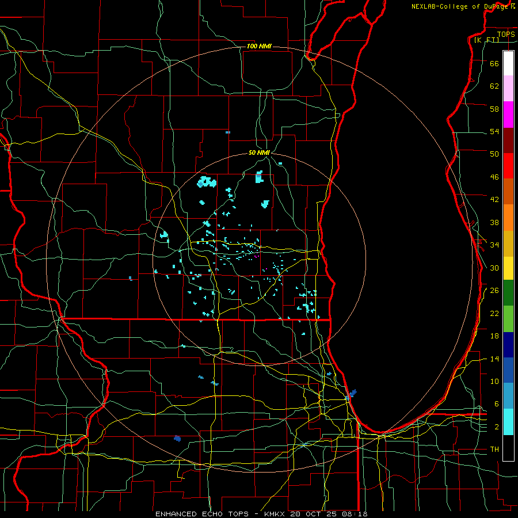Screen dimensions: 518x518
Task: Click the dark blue echo at the map's bottom
Action: coord(177,439)
